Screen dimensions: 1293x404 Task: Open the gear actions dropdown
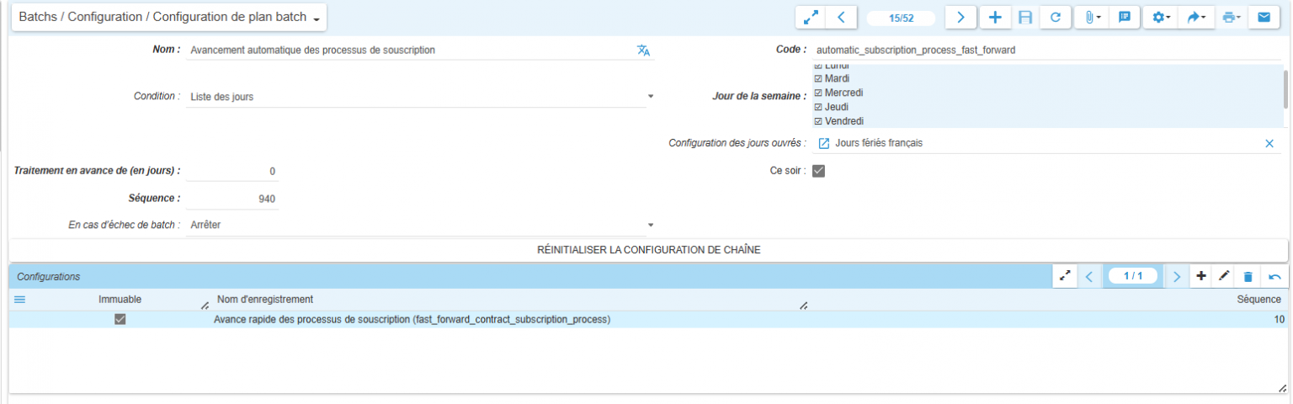coord(1162,18)
